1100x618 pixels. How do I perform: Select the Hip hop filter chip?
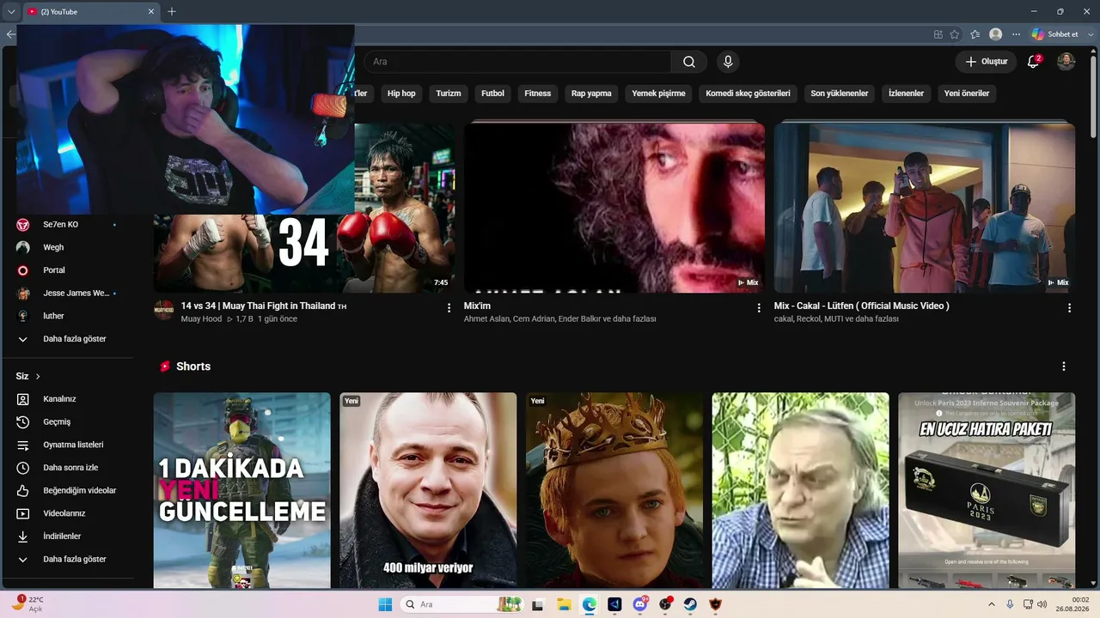401,94
